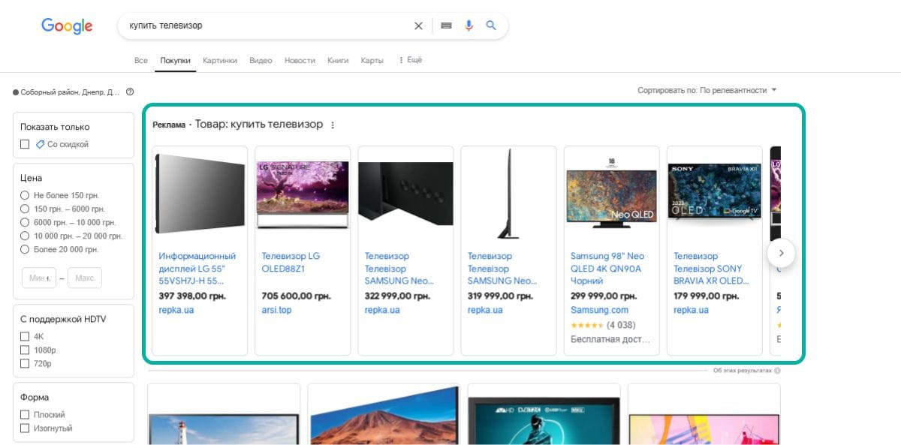
Task: Click the 319 999,00 грн. price
Action: tap(501, 296)
